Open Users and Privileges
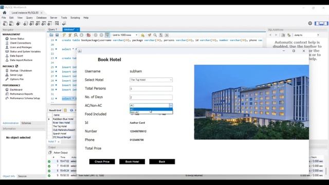 [x=21, y=47]
